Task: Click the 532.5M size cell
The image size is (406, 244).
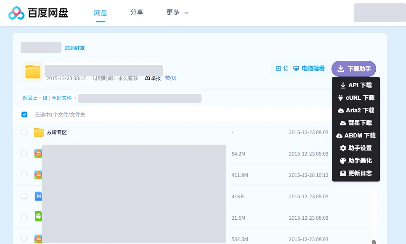Action: (x=240, y=239)
